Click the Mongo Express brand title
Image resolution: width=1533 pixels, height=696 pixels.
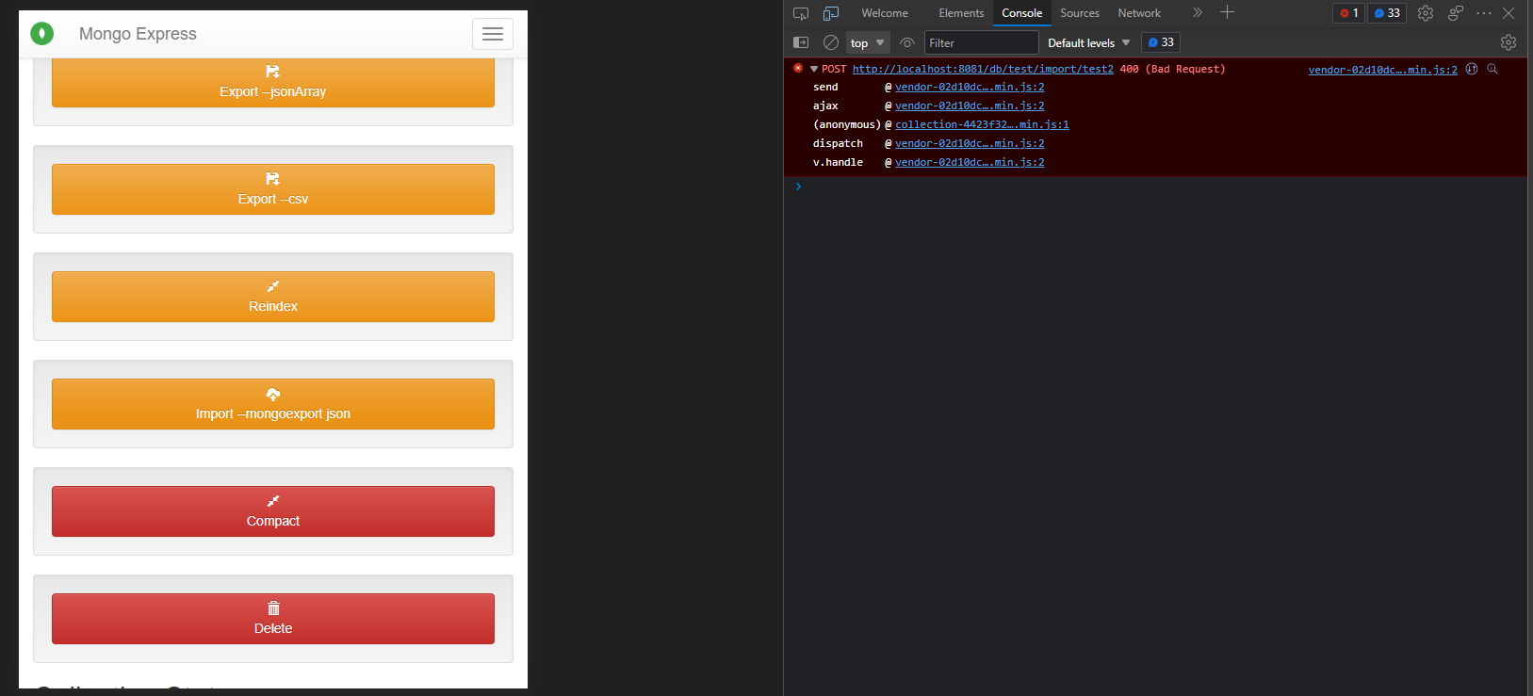click(138, 34)
